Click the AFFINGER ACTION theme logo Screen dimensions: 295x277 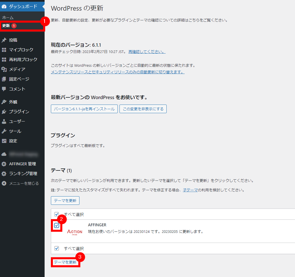coord(75,232)
